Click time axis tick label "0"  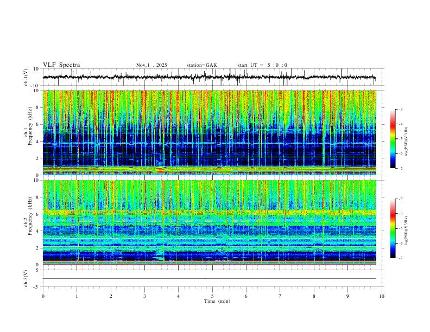[43, 296]
